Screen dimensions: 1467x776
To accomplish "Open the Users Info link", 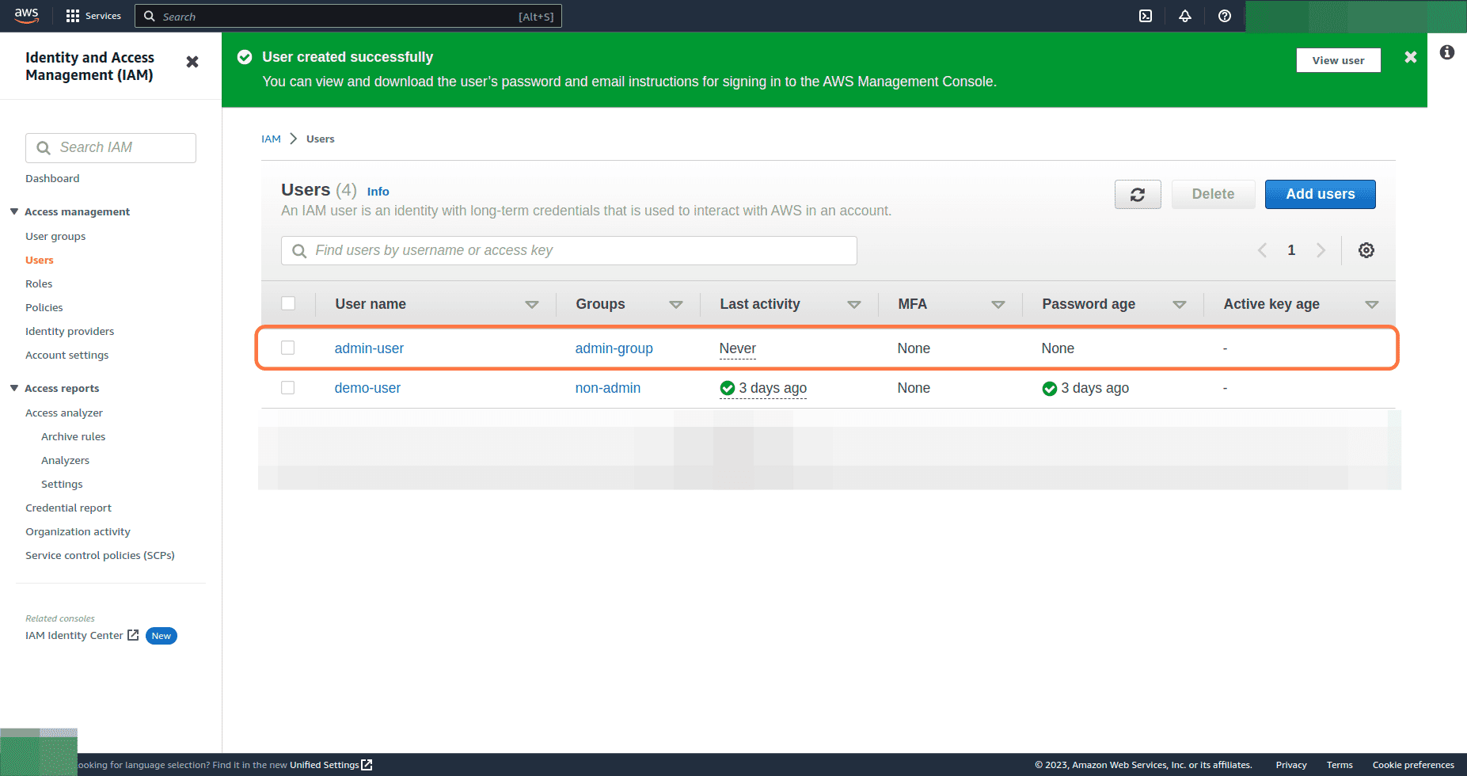I will tap(378, 192).
